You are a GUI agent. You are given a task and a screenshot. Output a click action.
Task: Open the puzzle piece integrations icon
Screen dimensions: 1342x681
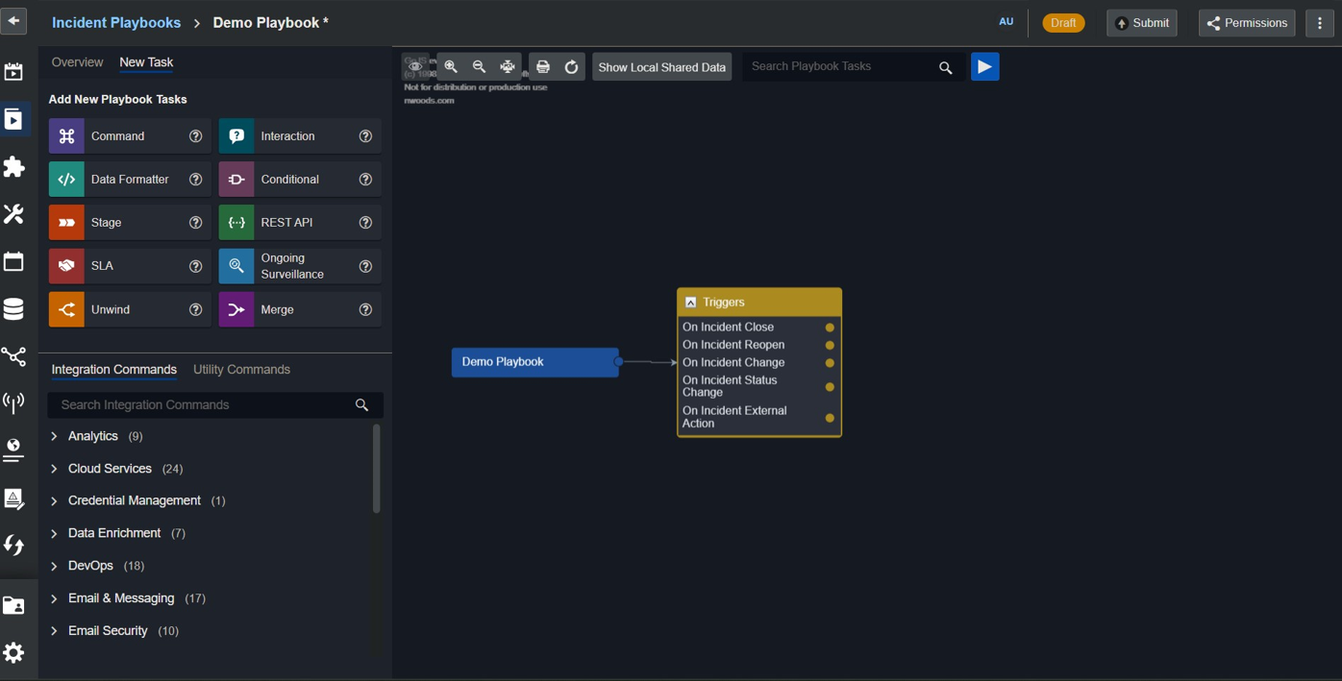click(13, 167)
